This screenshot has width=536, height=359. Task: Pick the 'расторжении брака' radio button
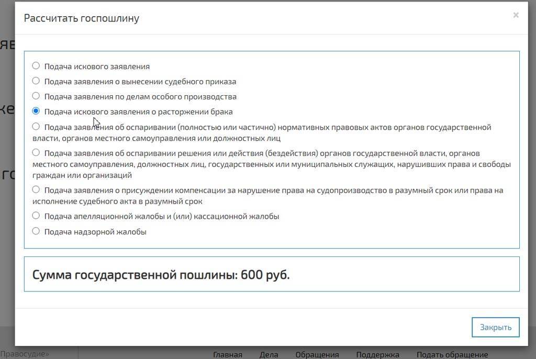coord(36,111)
